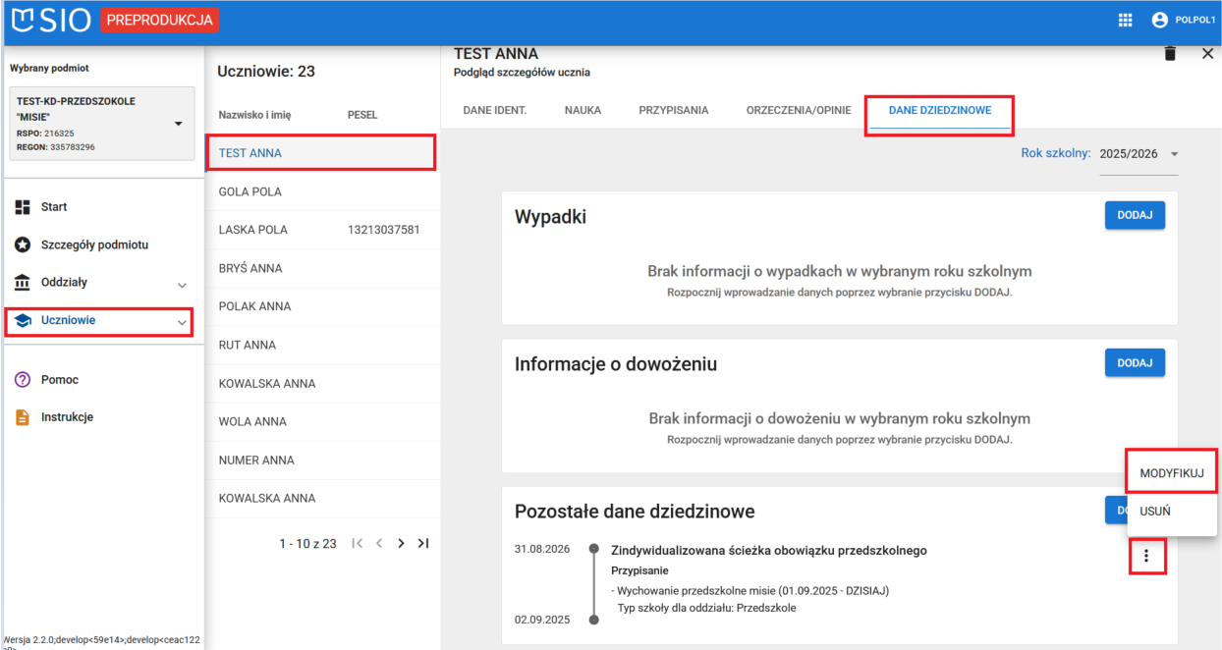This screenshot has height=650, width=1222.
Task: Select student LASKA POLA in list
Action: (253, 230)
